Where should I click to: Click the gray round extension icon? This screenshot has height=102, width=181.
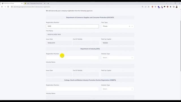tap(156, 7)
